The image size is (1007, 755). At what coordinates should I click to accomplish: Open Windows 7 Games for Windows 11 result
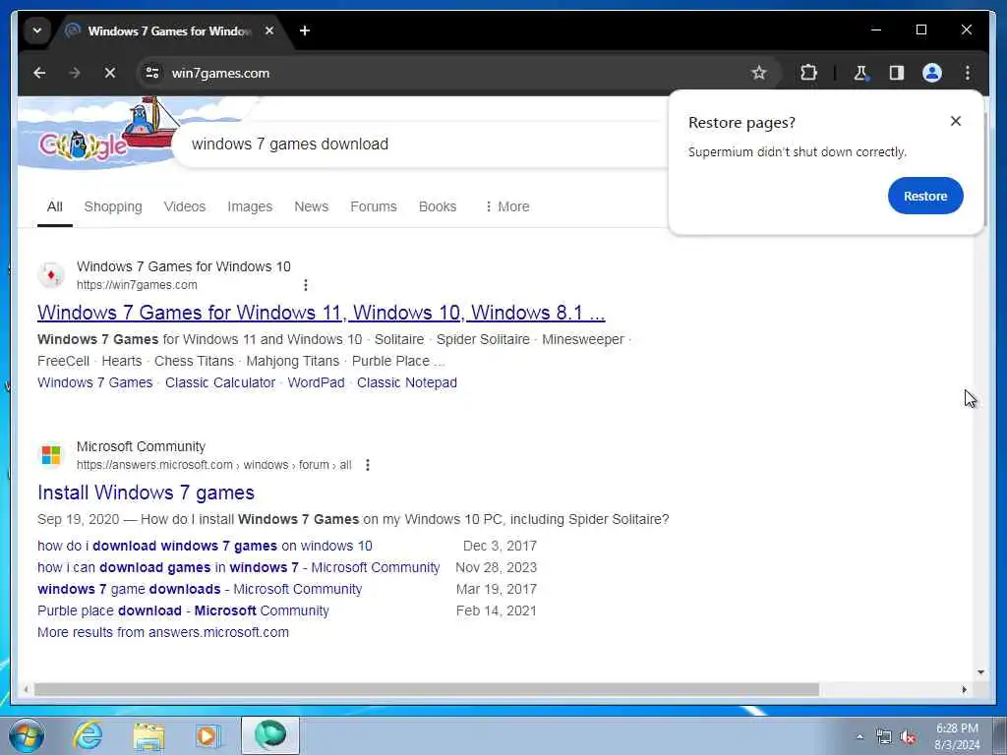(322, 313)
